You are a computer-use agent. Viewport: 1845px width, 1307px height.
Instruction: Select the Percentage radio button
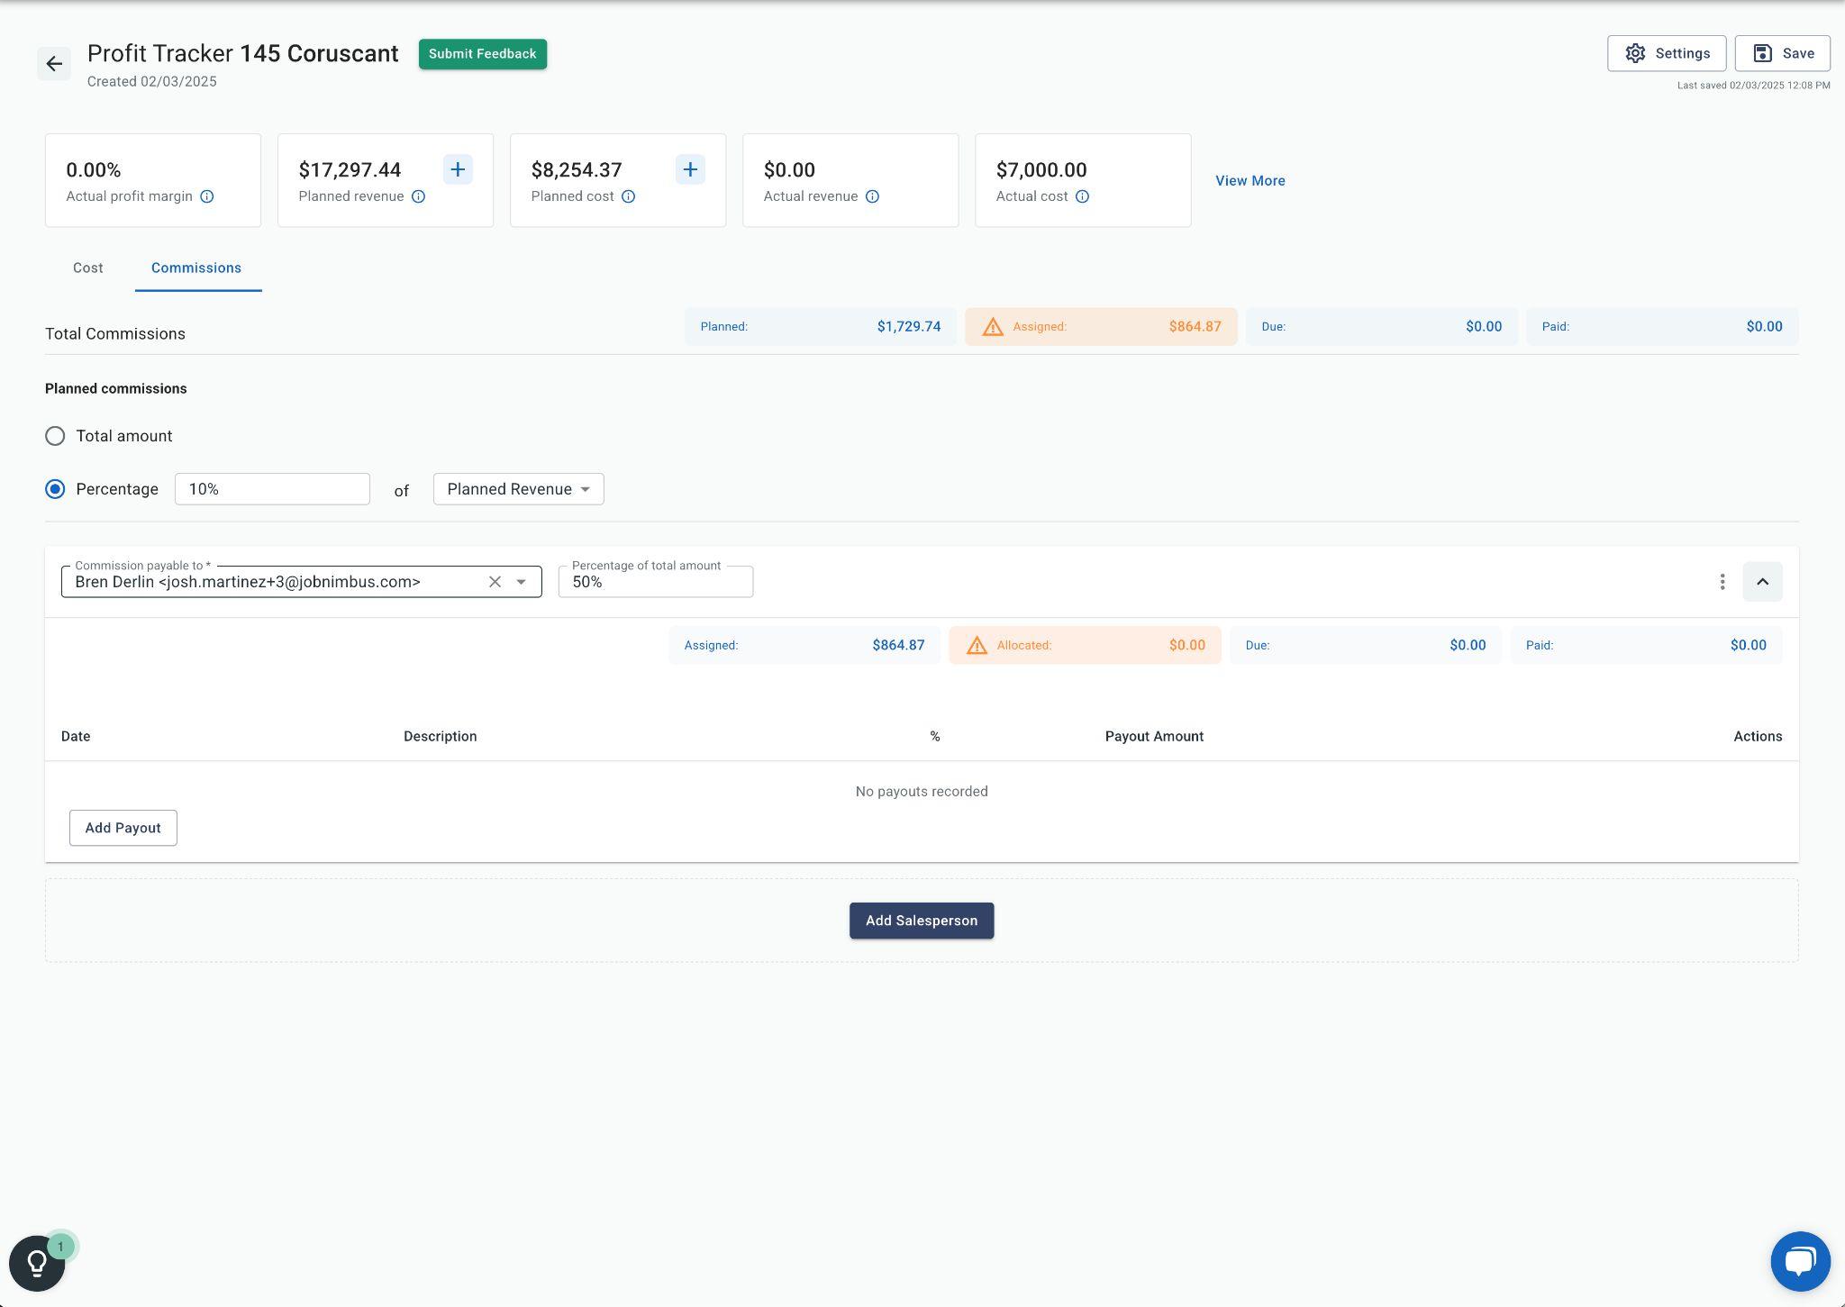coord(55,489)
